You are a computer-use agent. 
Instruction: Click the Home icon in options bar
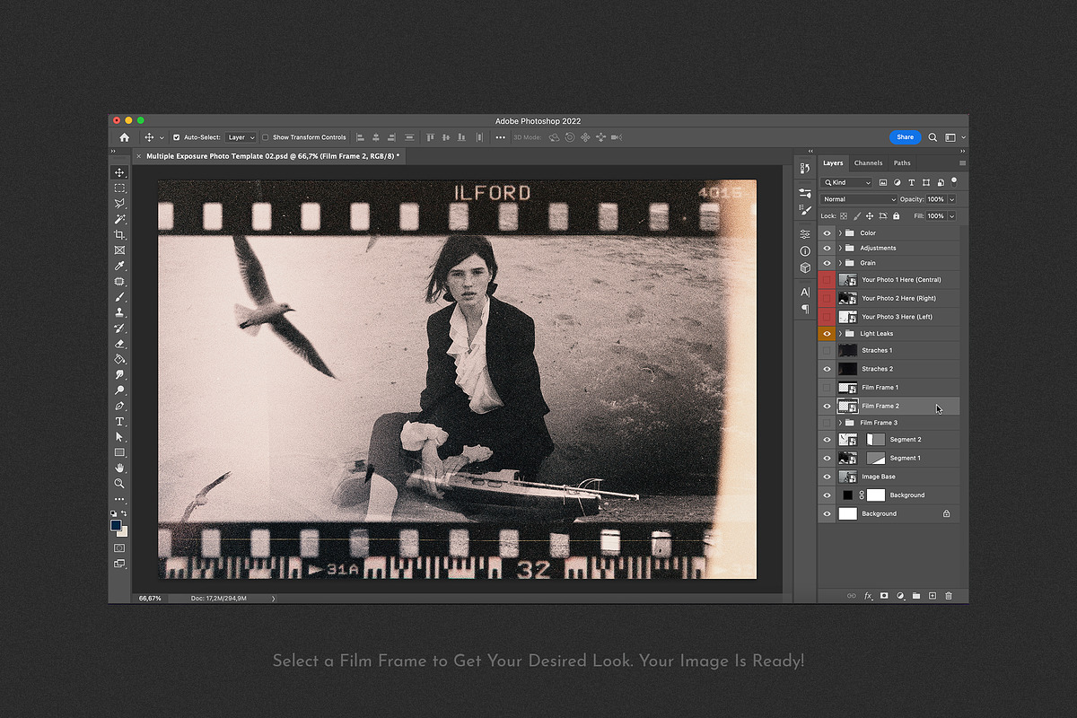tap(124, 137)
